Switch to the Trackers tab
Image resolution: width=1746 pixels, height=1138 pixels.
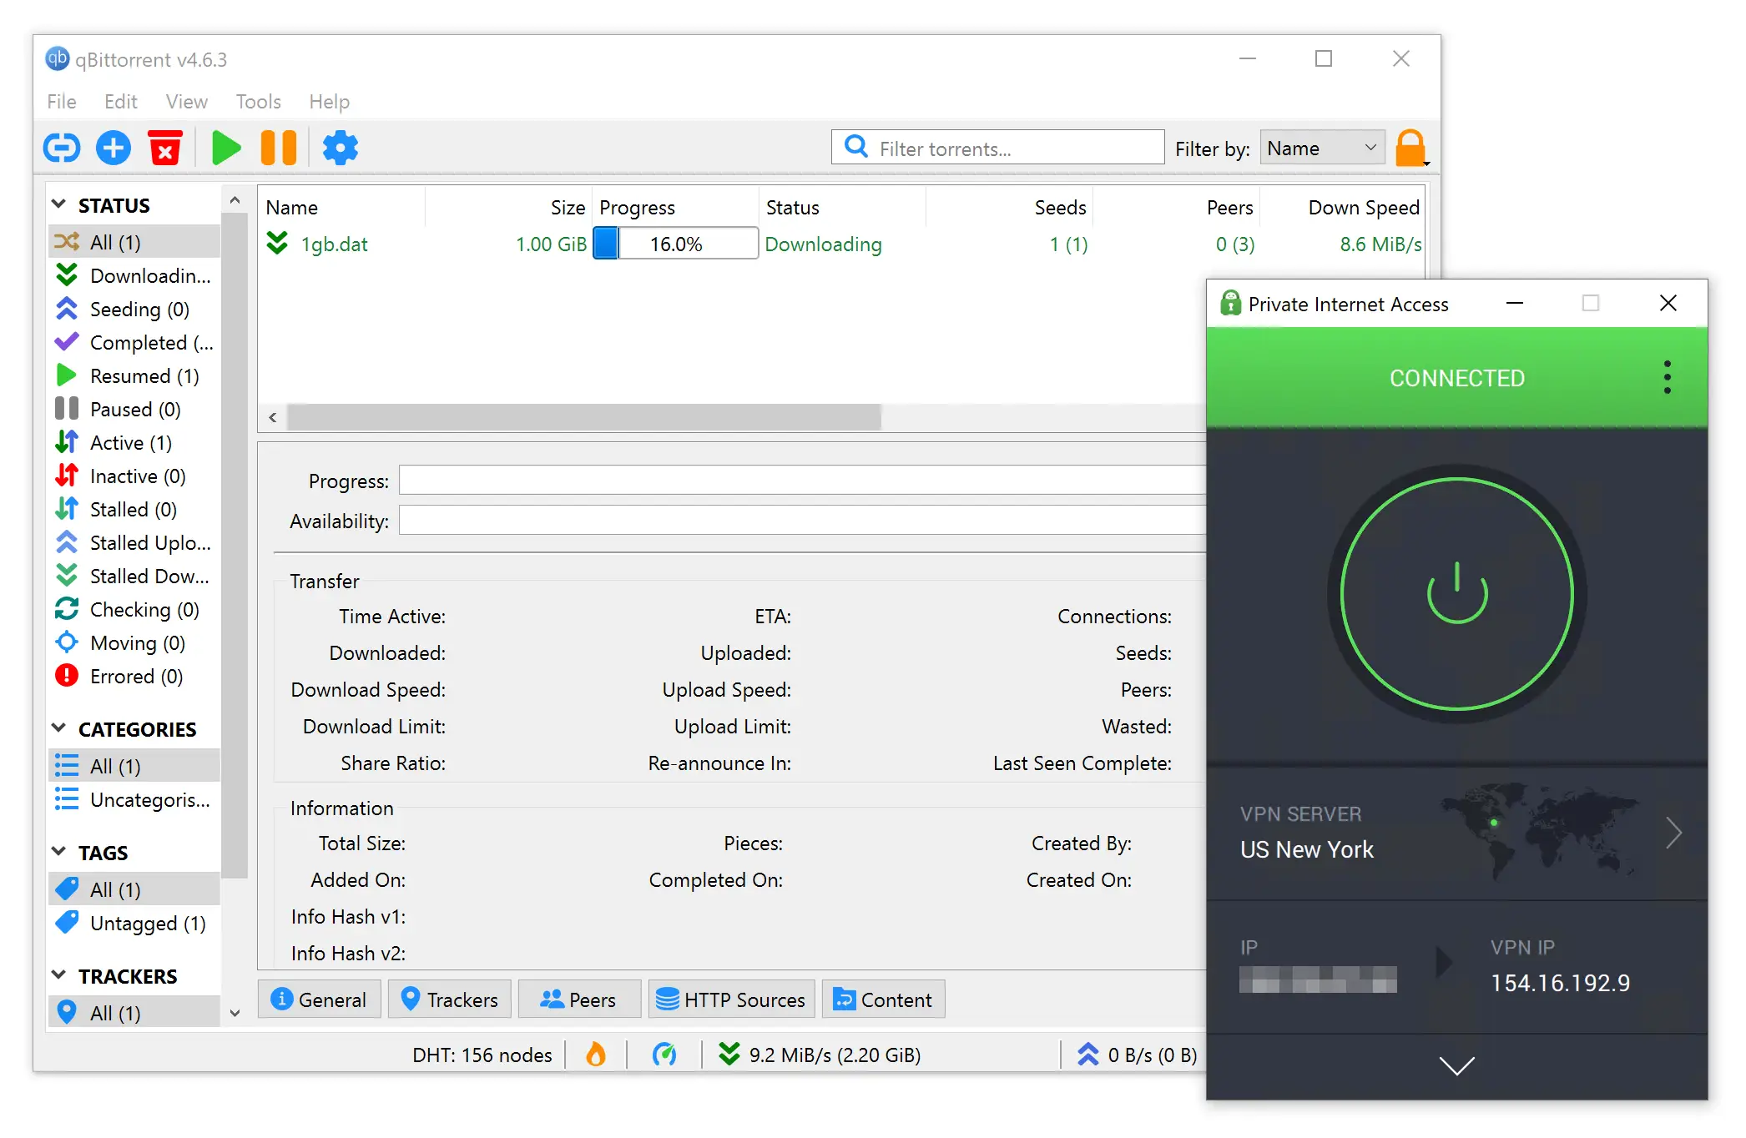(449, 999)
